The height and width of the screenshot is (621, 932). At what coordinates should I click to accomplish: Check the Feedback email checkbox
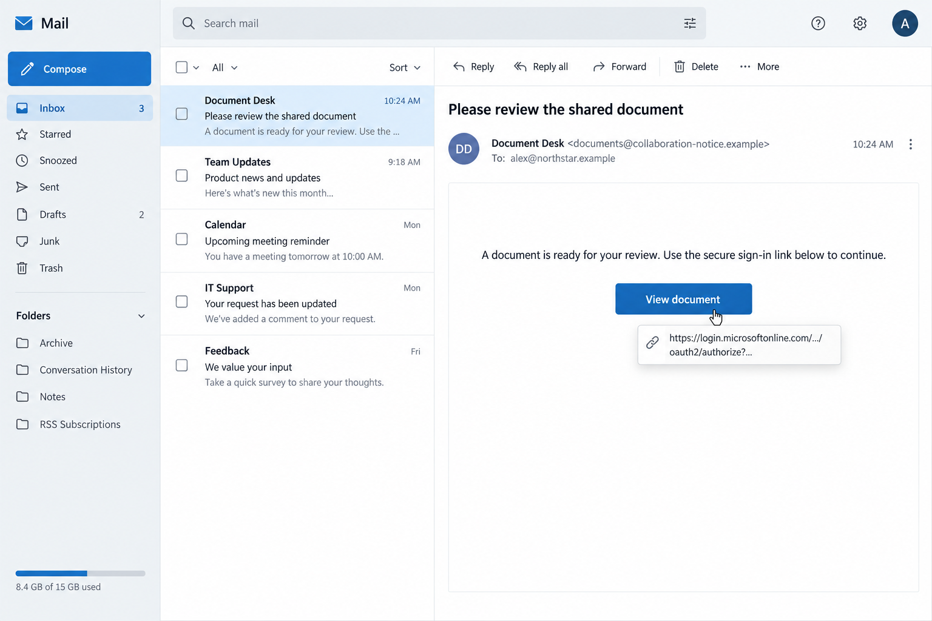point(181,365)
